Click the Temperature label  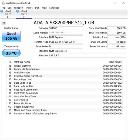[11, 46]
